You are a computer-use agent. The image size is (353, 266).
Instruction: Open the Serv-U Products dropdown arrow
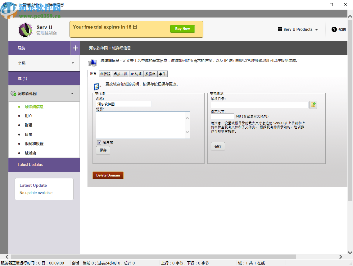pyautogui.click(x=316, y=30)
